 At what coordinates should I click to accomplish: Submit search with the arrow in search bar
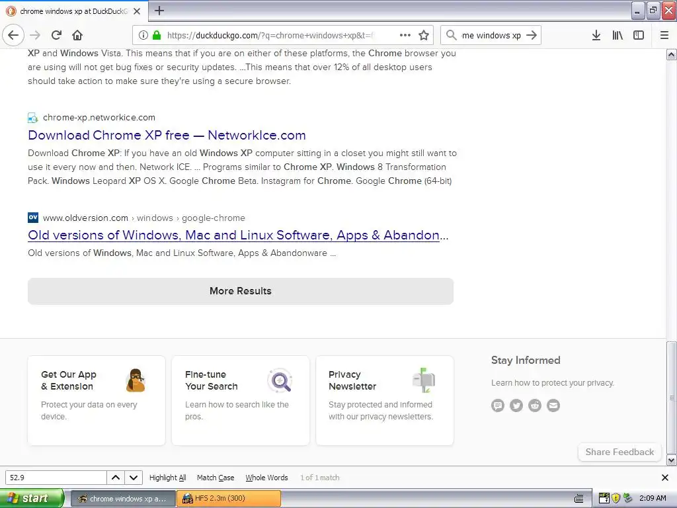pos(532,36)
